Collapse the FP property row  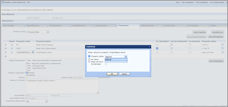click(6, 45)
